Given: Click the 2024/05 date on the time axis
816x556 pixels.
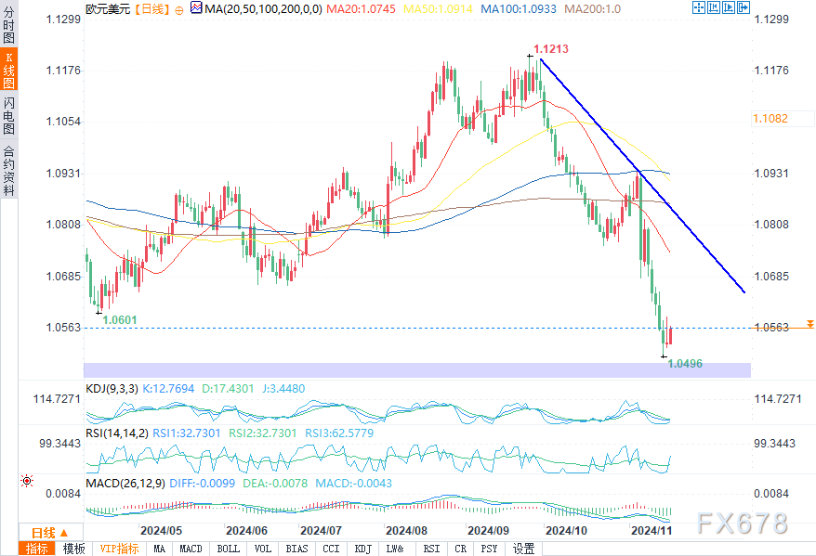Looking at the screenshot, I should click(162, 531).
